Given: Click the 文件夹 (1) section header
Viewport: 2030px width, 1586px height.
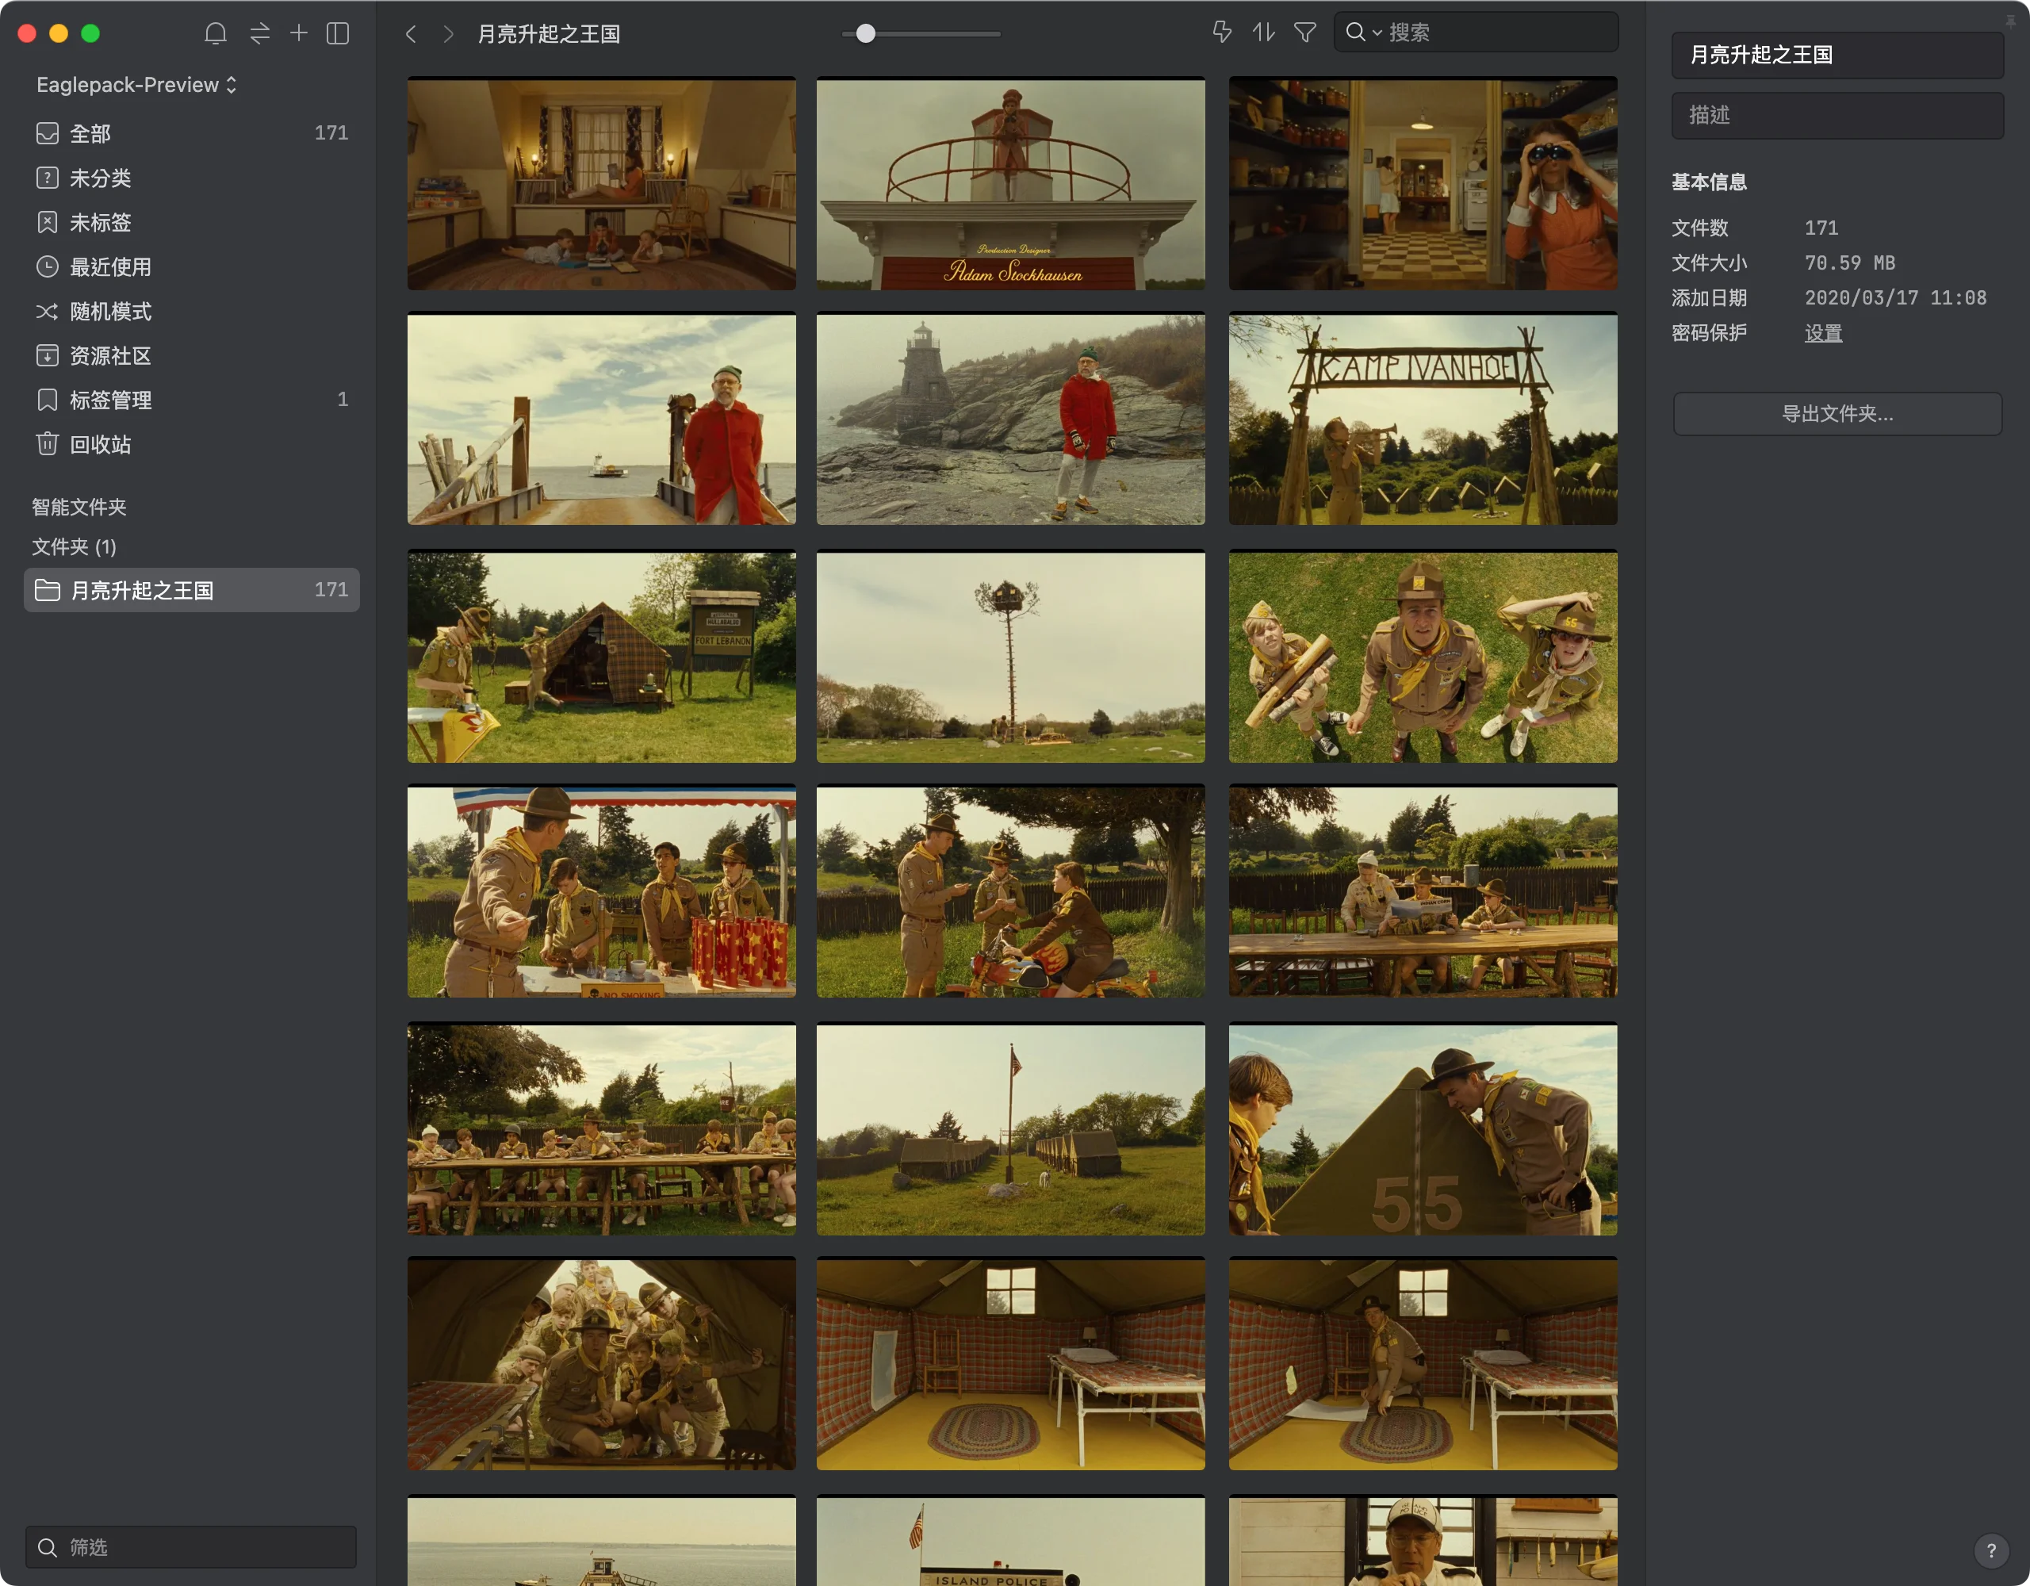Looking at the screenshot, I should pyautogui.click(x=75, y=546).
